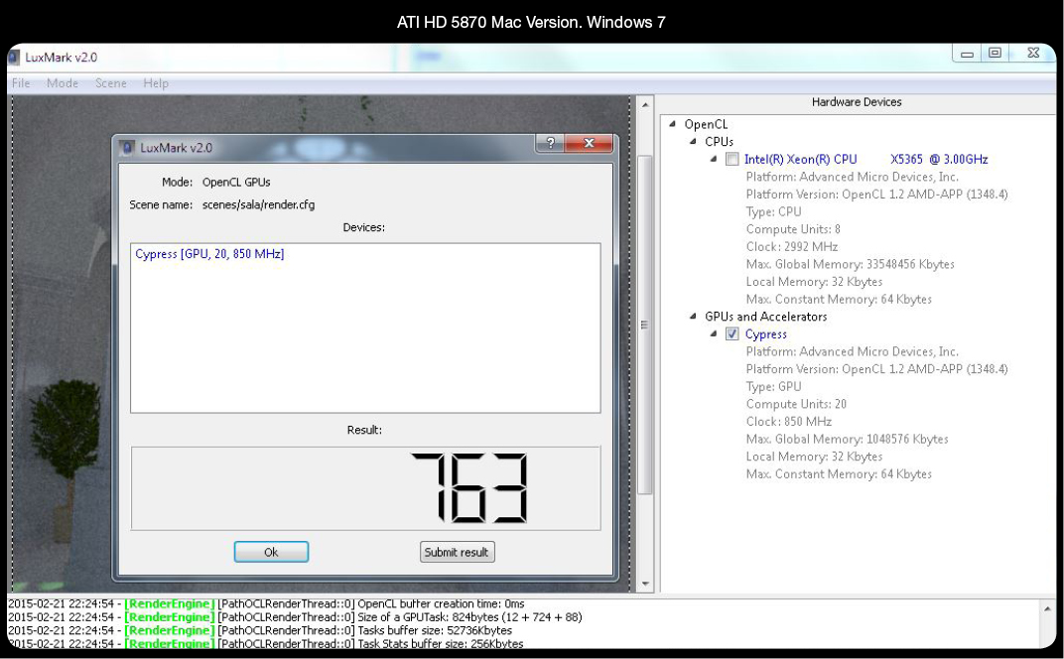Select 'Max. Global Memory: 1048576 Kbytes' row
1064x659 pixels.
pyautogui.click(x=847, y=439)
